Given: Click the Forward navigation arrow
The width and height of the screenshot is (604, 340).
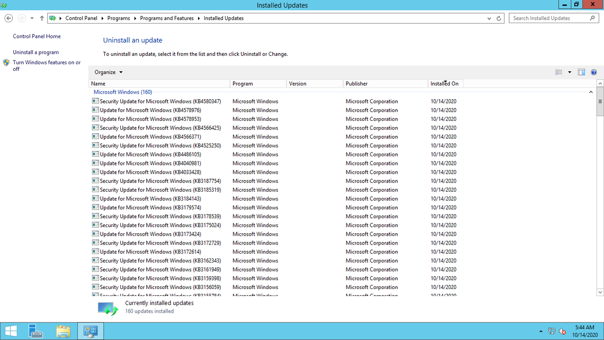Looking at the screenshot, I should coord(22,18).
